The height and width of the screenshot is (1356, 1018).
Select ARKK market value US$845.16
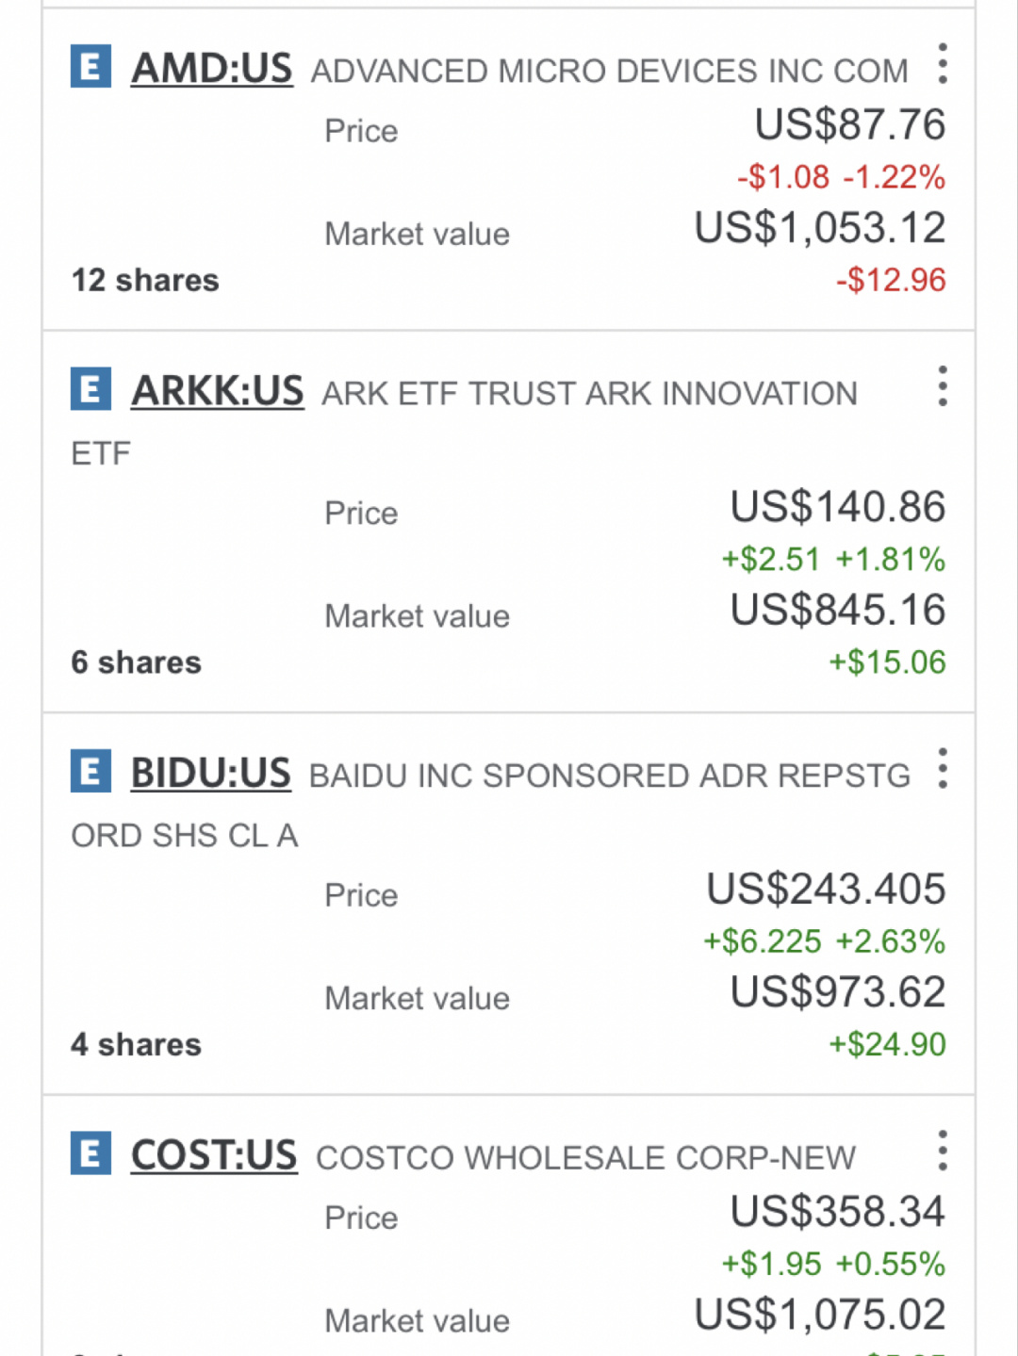pos(838,611)
